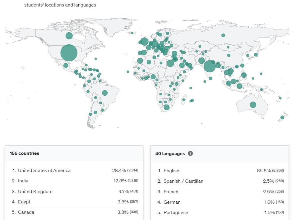Select the large United States bubble on map
The width and height of the screenshot is (293, 220).
(x=69, y=53)
